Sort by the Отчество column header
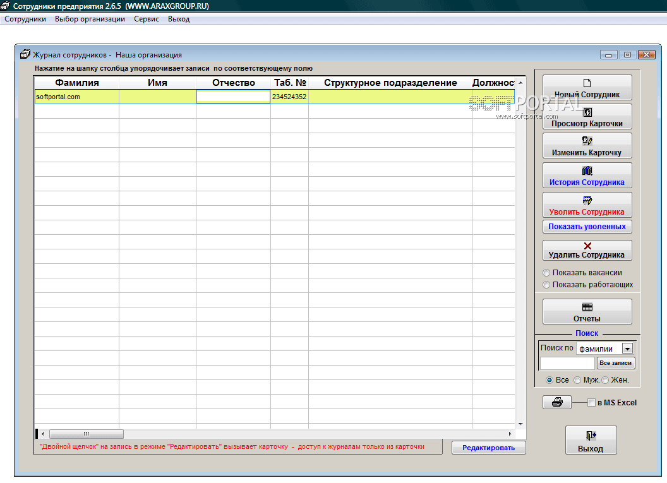This screenshot has width=667, height=483. pyautogui.click(x=233, y=83)
